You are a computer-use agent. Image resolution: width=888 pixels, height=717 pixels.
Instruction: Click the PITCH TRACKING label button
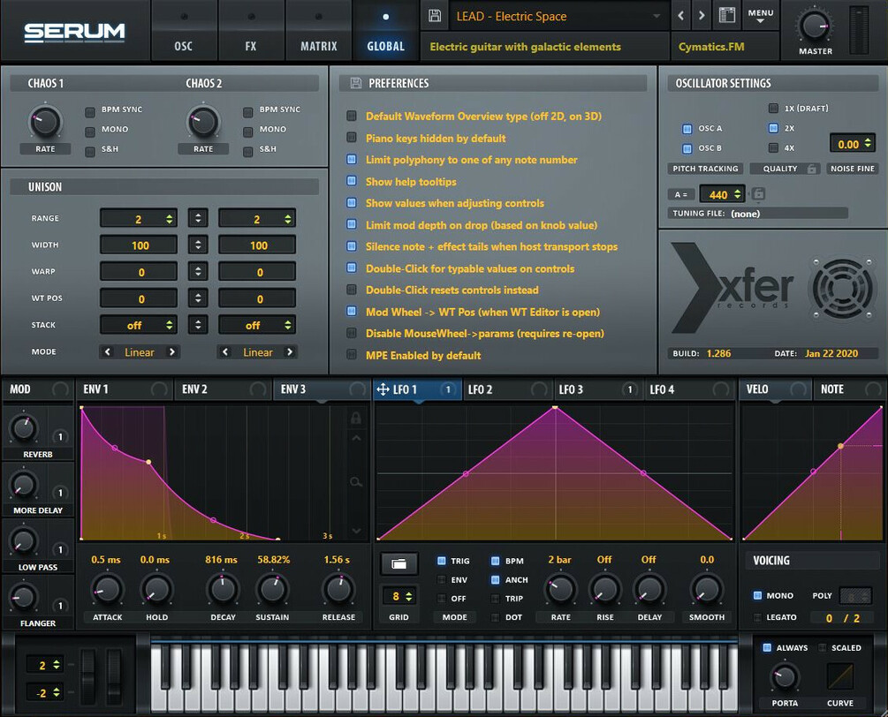click(705, 169)
